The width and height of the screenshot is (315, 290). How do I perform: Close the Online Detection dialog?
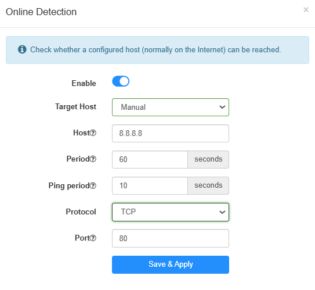(306, 10)
